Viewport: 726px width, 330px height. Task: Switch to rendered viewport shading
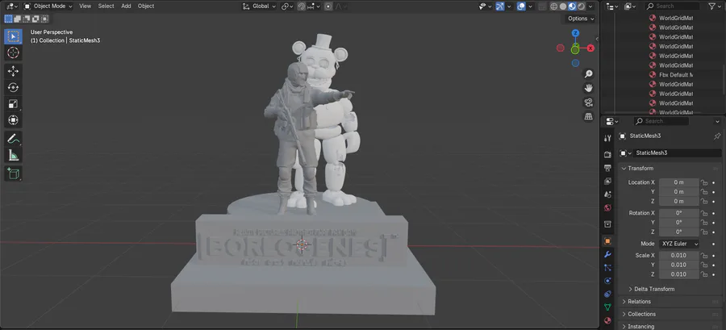581,6
